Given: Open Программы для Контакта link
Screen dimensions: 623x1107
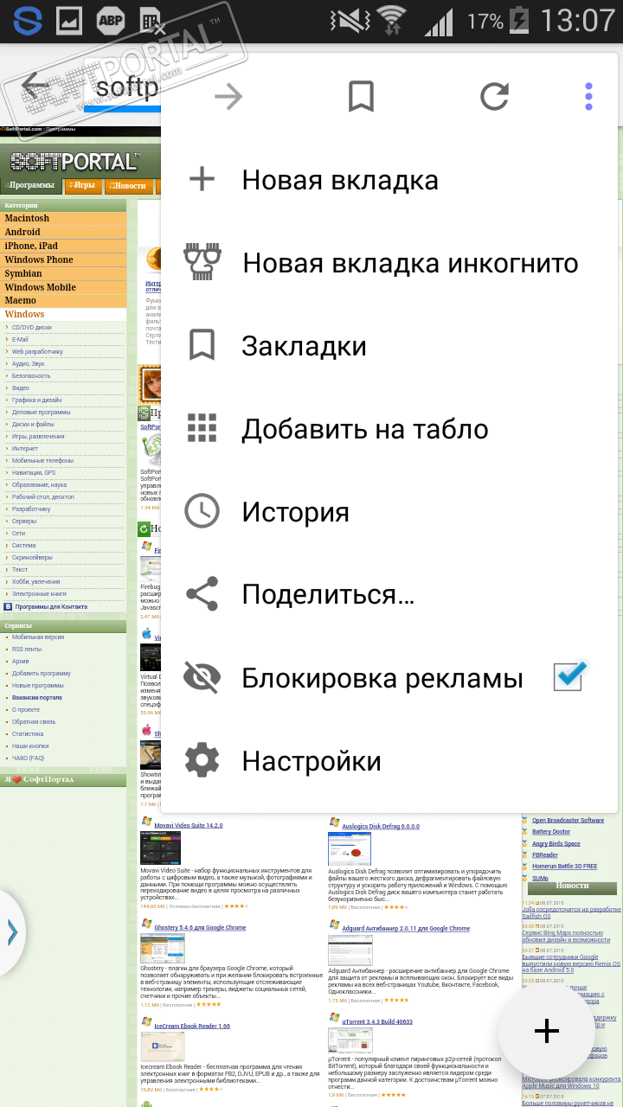Looking at the screenshot, I should (51, 607).
